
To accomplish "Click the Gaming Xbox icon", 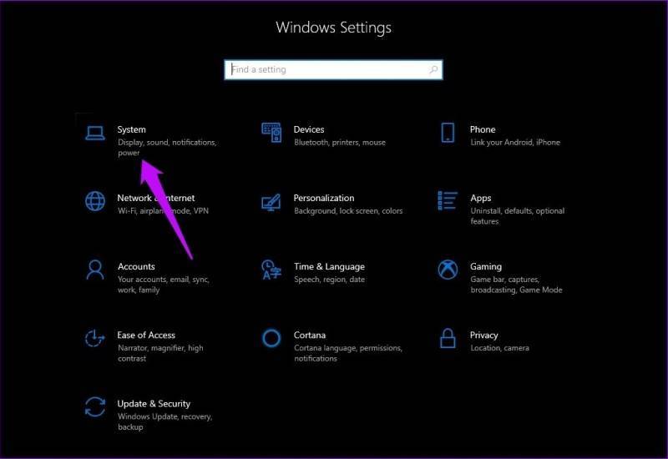I will click(448, 270).
